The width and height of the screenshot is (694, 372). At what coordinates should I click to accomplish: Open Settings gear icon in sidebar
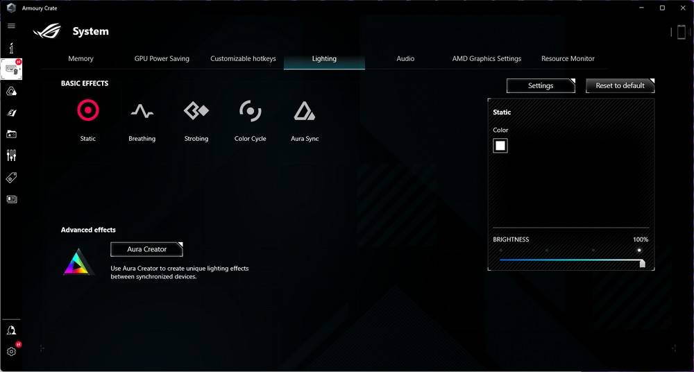point(12,352)
